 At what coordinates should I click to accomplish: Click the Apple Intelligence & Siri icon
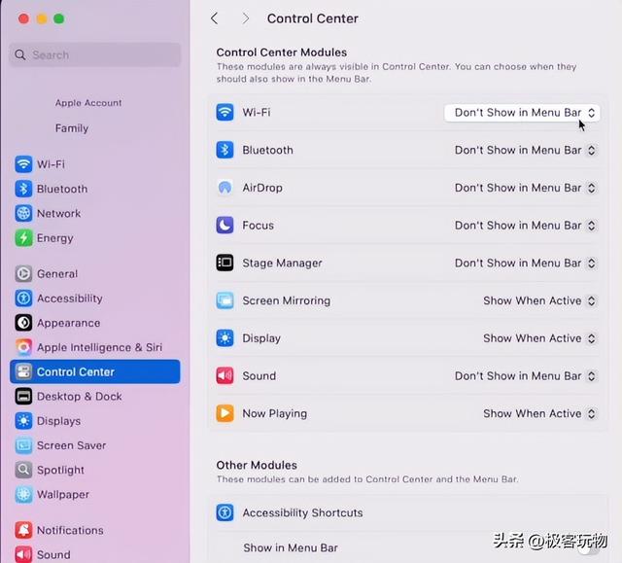click(23, 347)
